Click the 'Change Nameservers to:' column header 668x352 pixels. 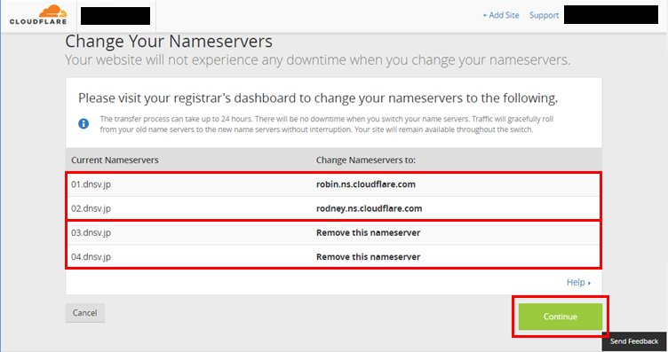(x=365, y=160)
